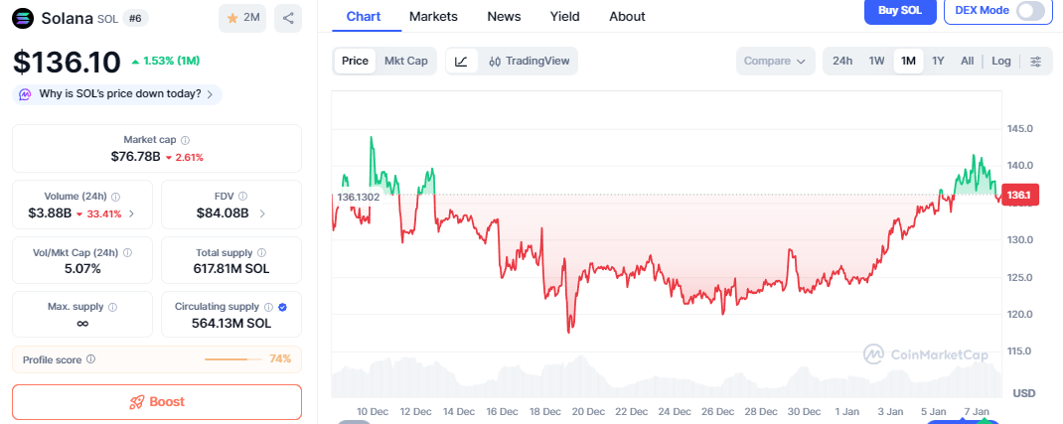Switch to line chart icon
The image size is (1063, 424).
[461, 62]
